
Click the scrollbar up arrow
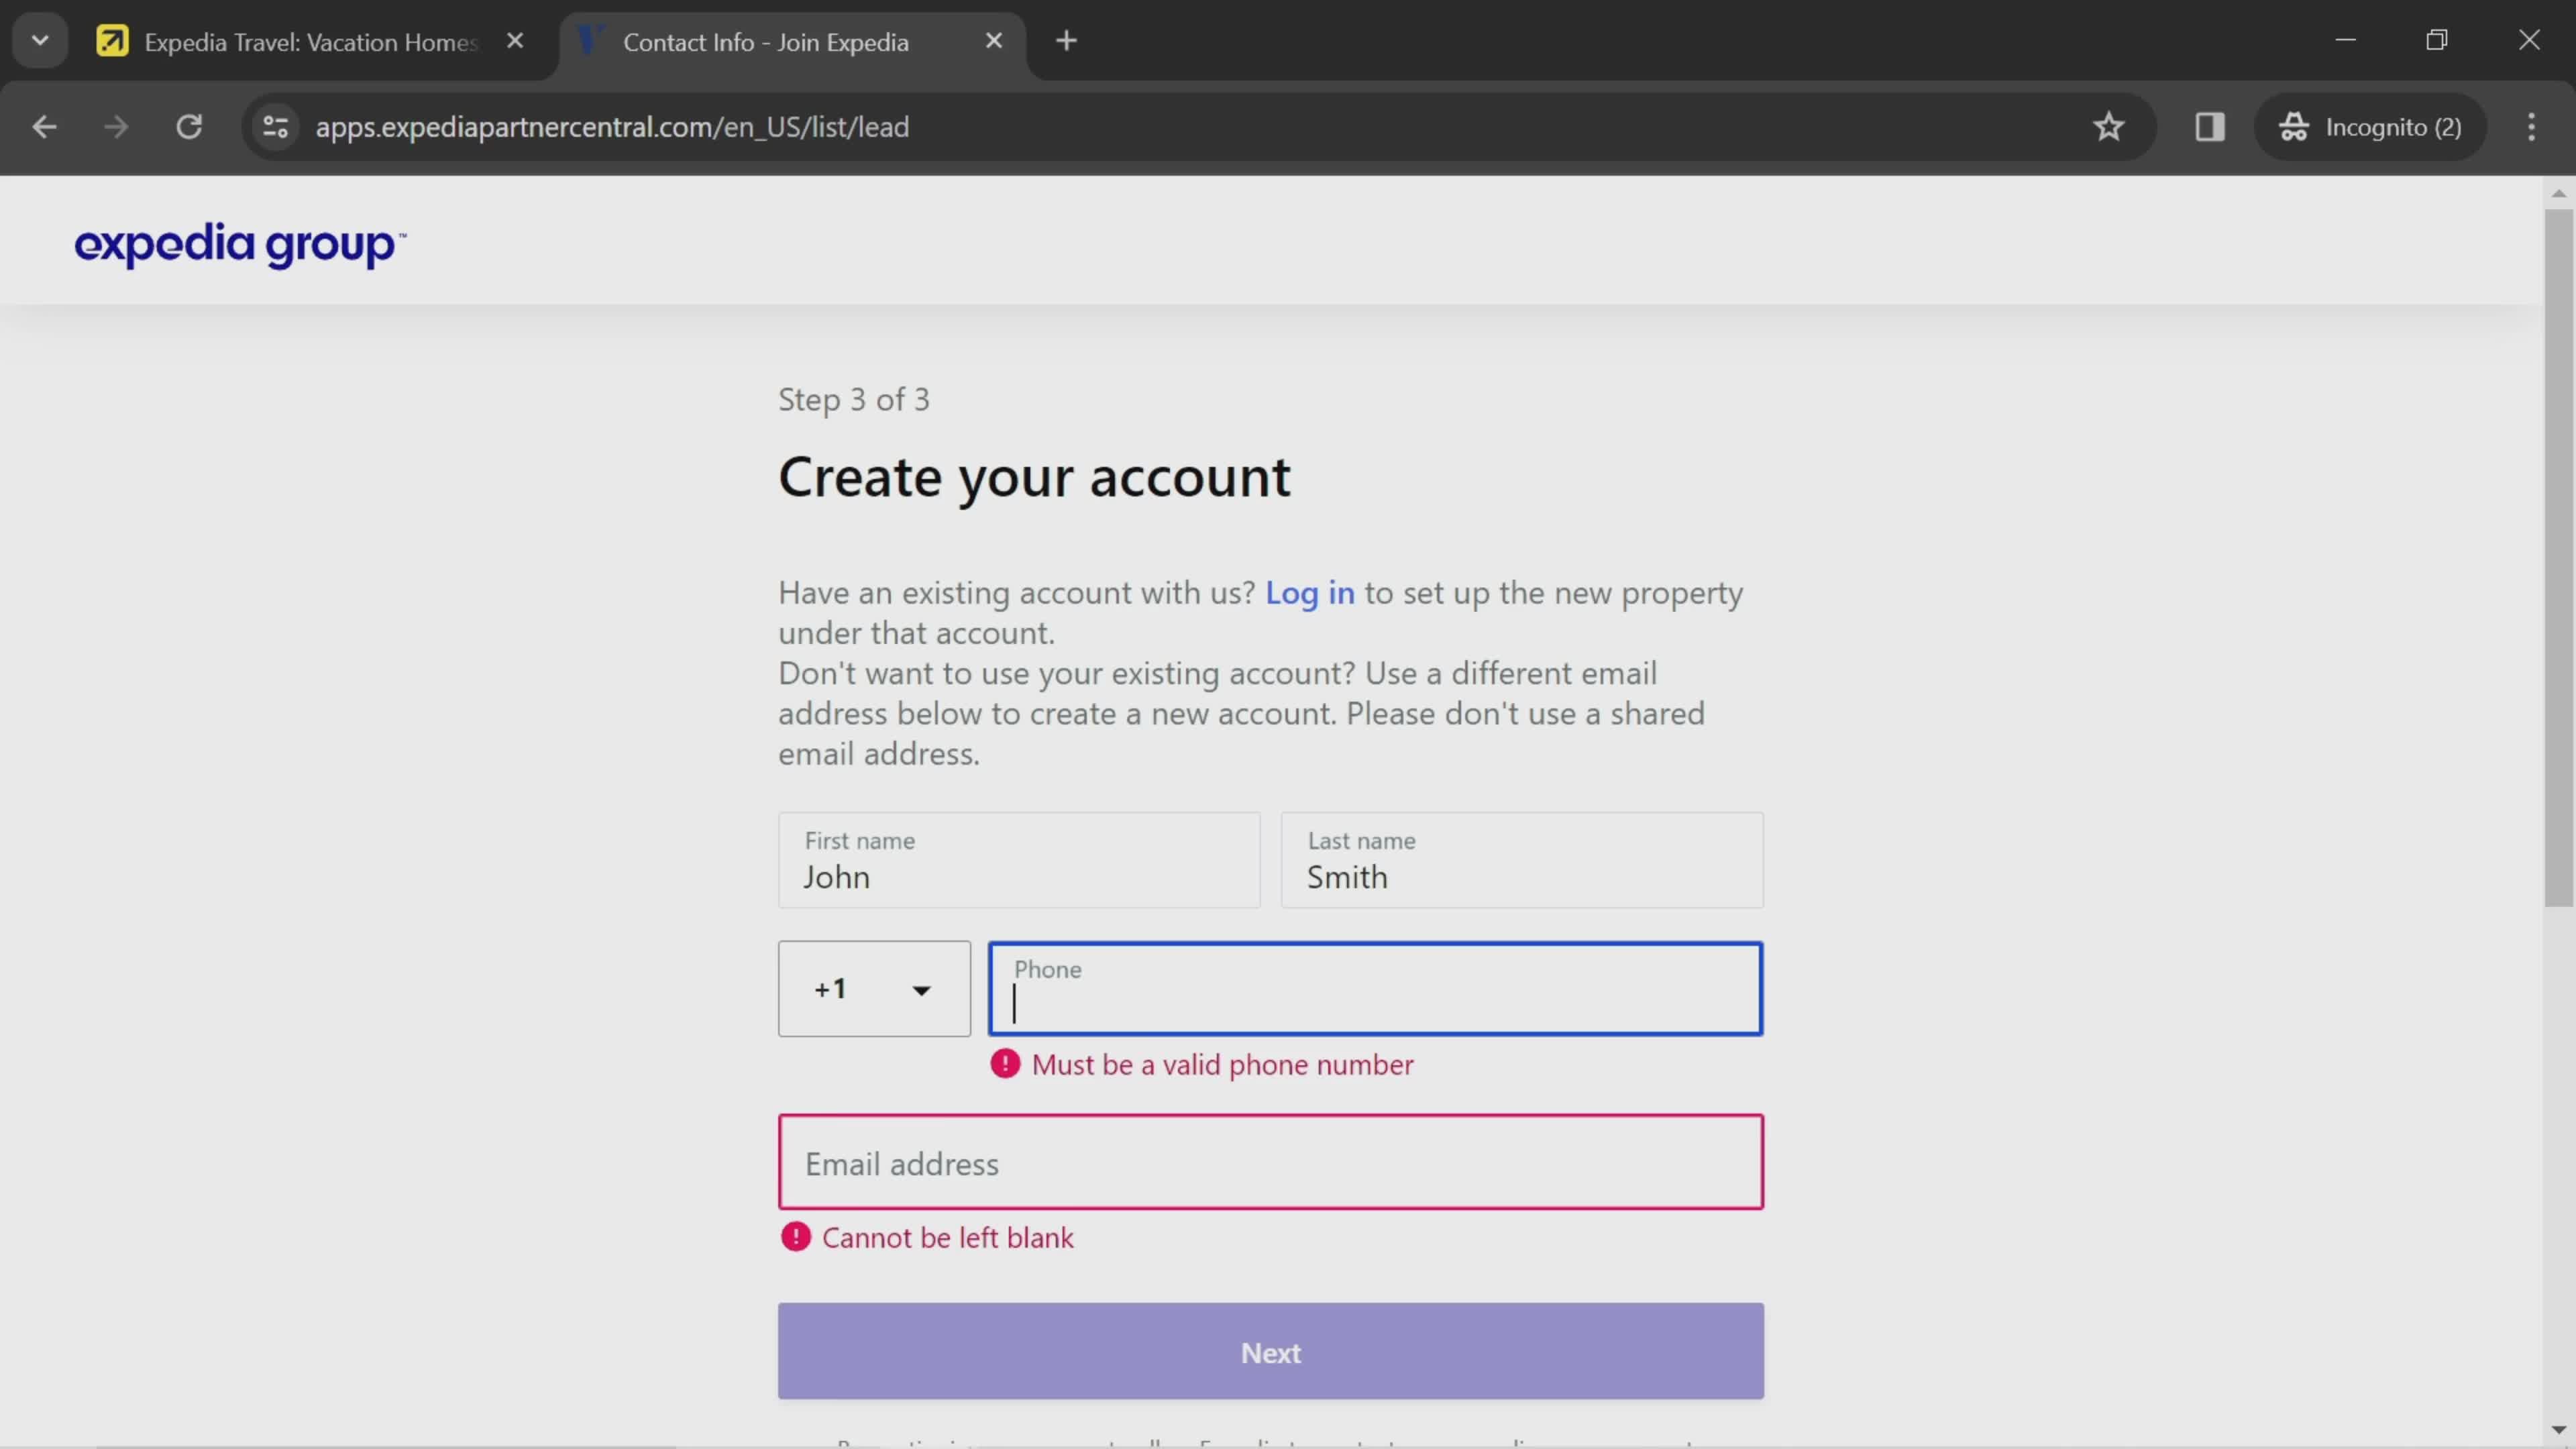2558,193
